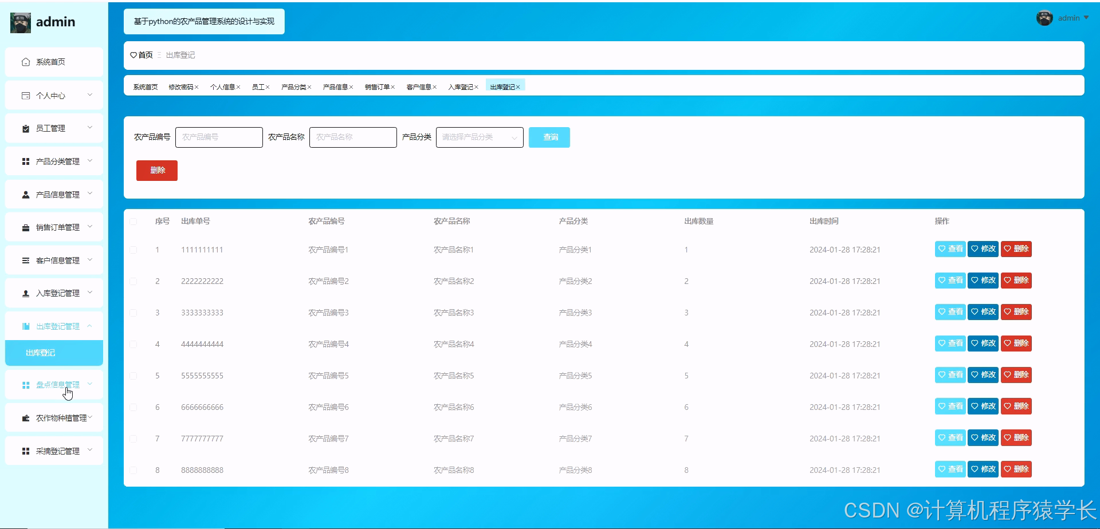Click the admin avatar at top right
This screenshot has width=1100, height=529.
(x=1044, y=18)
